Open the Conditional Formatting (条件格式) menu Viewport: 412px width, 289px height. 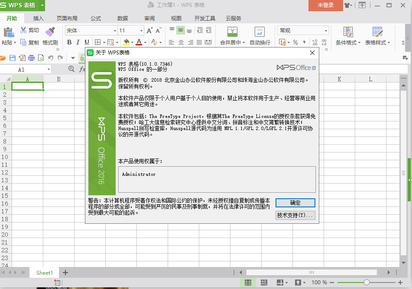(348, 36)
